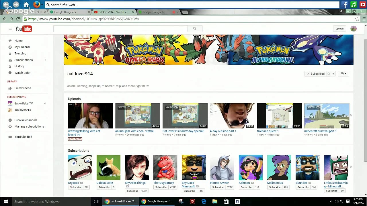Toggle notification settings gear beside Subscribed
367x206 pixels.
pos(329,74)
